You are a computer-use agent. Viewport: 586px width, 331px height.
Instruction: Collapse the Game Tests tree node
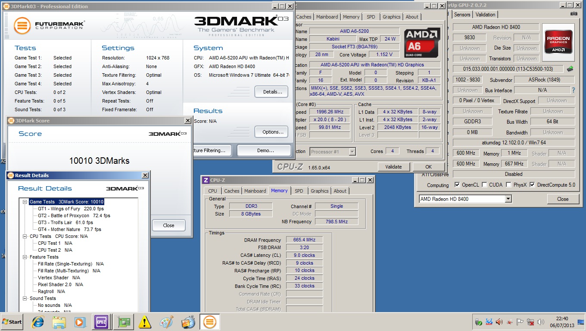pos(25,202)
